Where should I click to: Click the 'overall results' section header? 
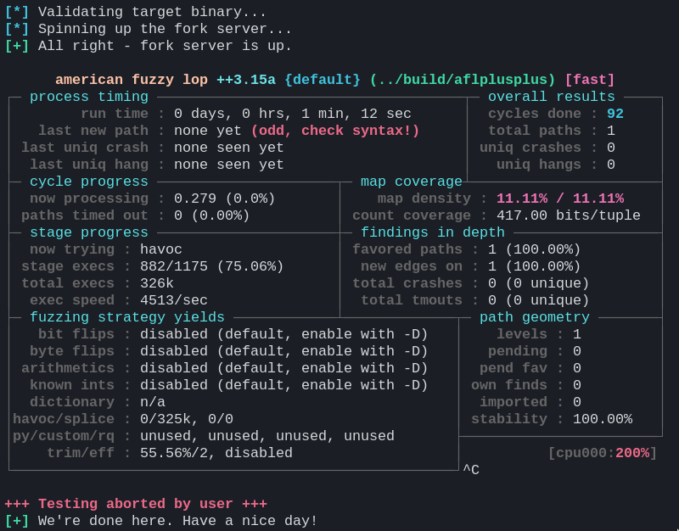pos(551,97)
